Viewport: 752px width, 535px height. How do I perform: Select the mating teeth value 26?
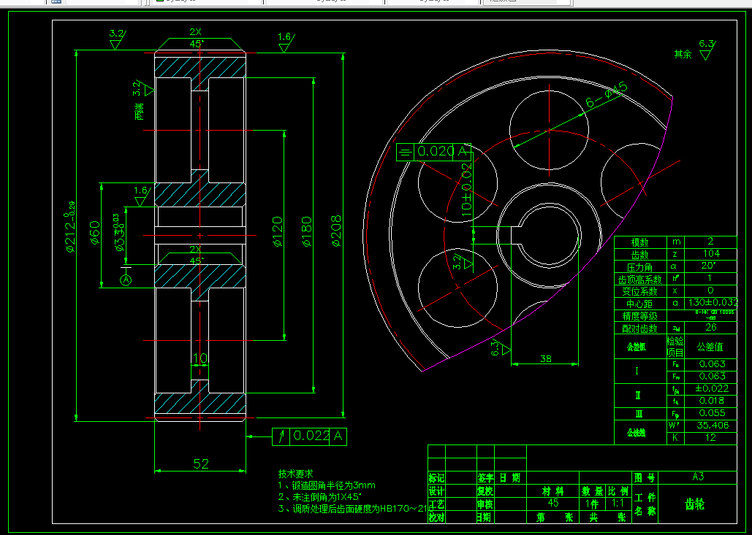[711, 327]
